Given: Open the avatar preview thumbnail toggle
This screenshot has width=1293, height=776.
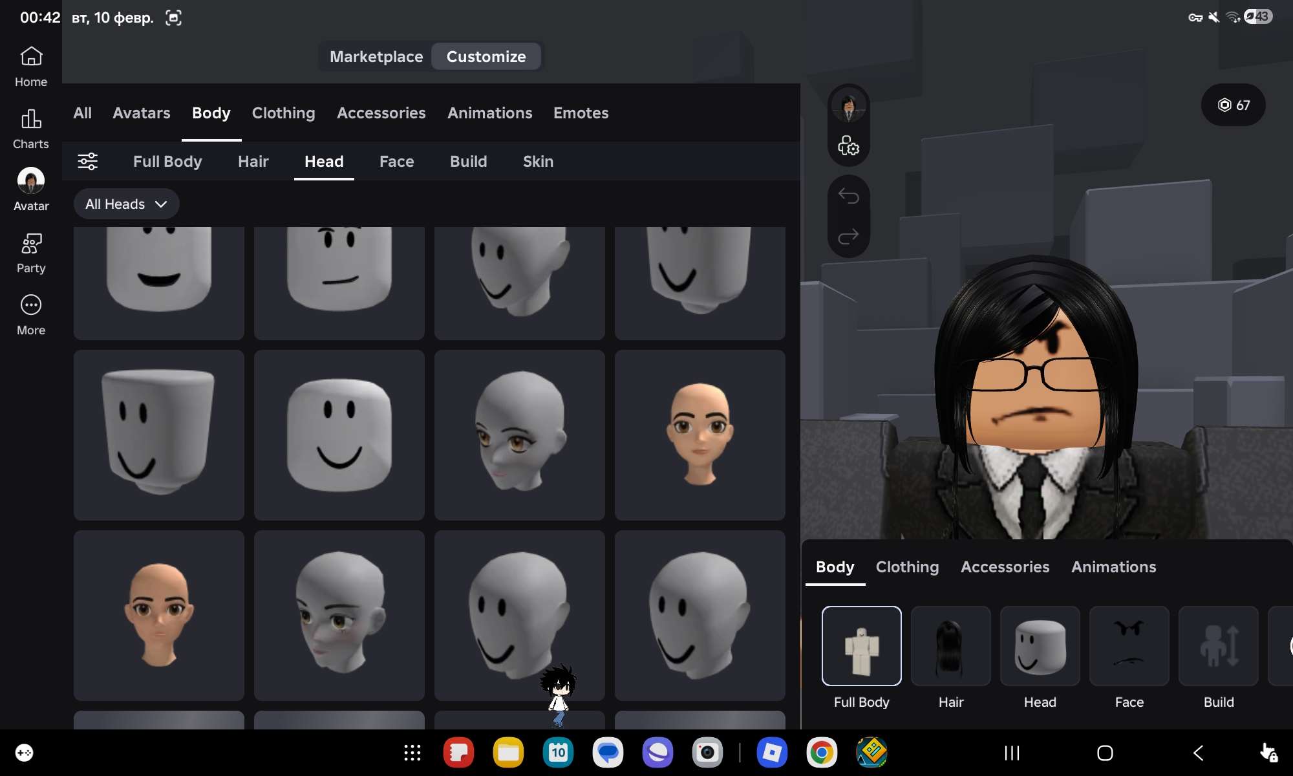Looking at the screenshot, I should (849, 107).
